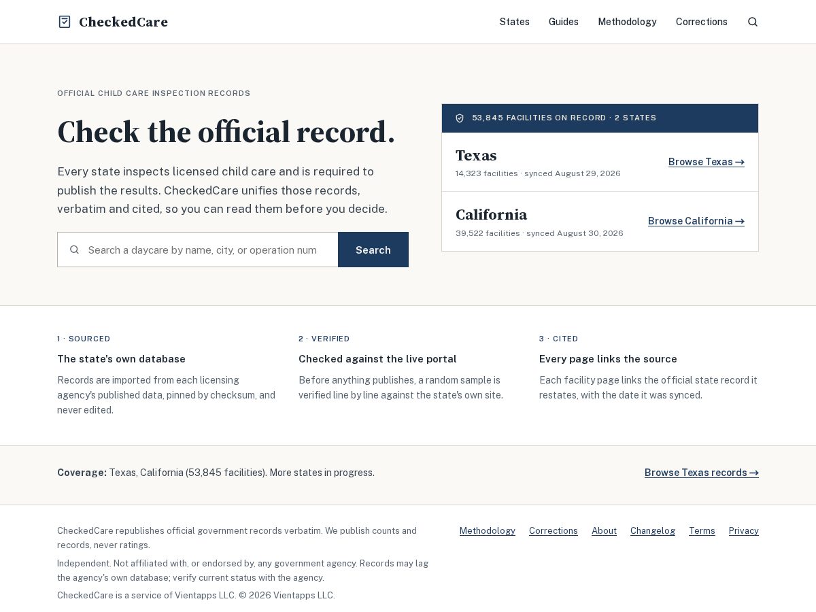Click "OFFICIAL CHILD CARE INSPECTION RECORDS" label
Image resolution: width=816 pixels, height=612 pixels.
coord(154,93)
